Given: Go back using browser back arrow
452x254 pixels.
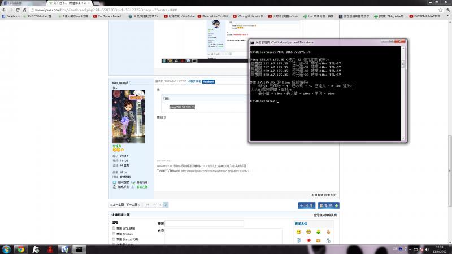Looking at the screenshot, I should click(4, 10).
